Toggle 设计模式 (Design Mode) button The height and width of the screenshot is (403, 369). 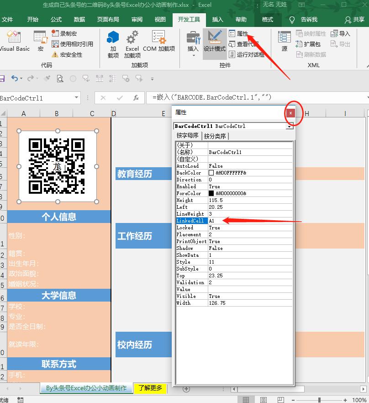(x=214, y=41)
